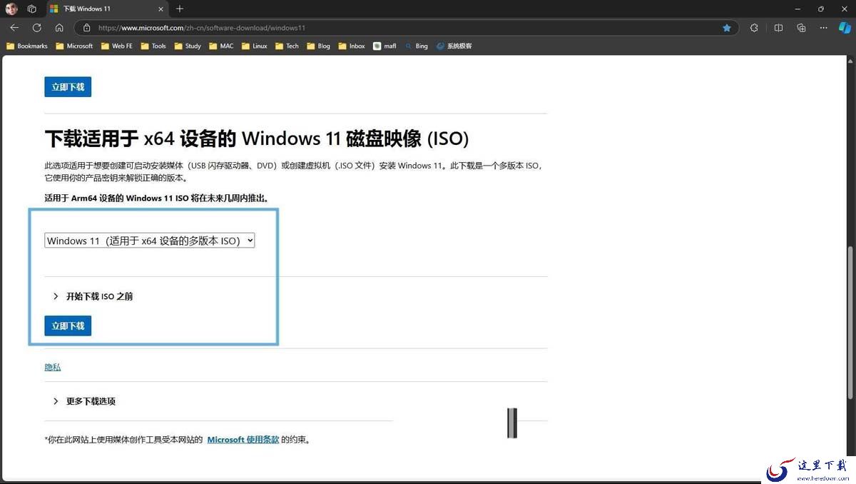View site information via lock icon
856x484 pixels.
pyautogui.click(x=86, y=28)
